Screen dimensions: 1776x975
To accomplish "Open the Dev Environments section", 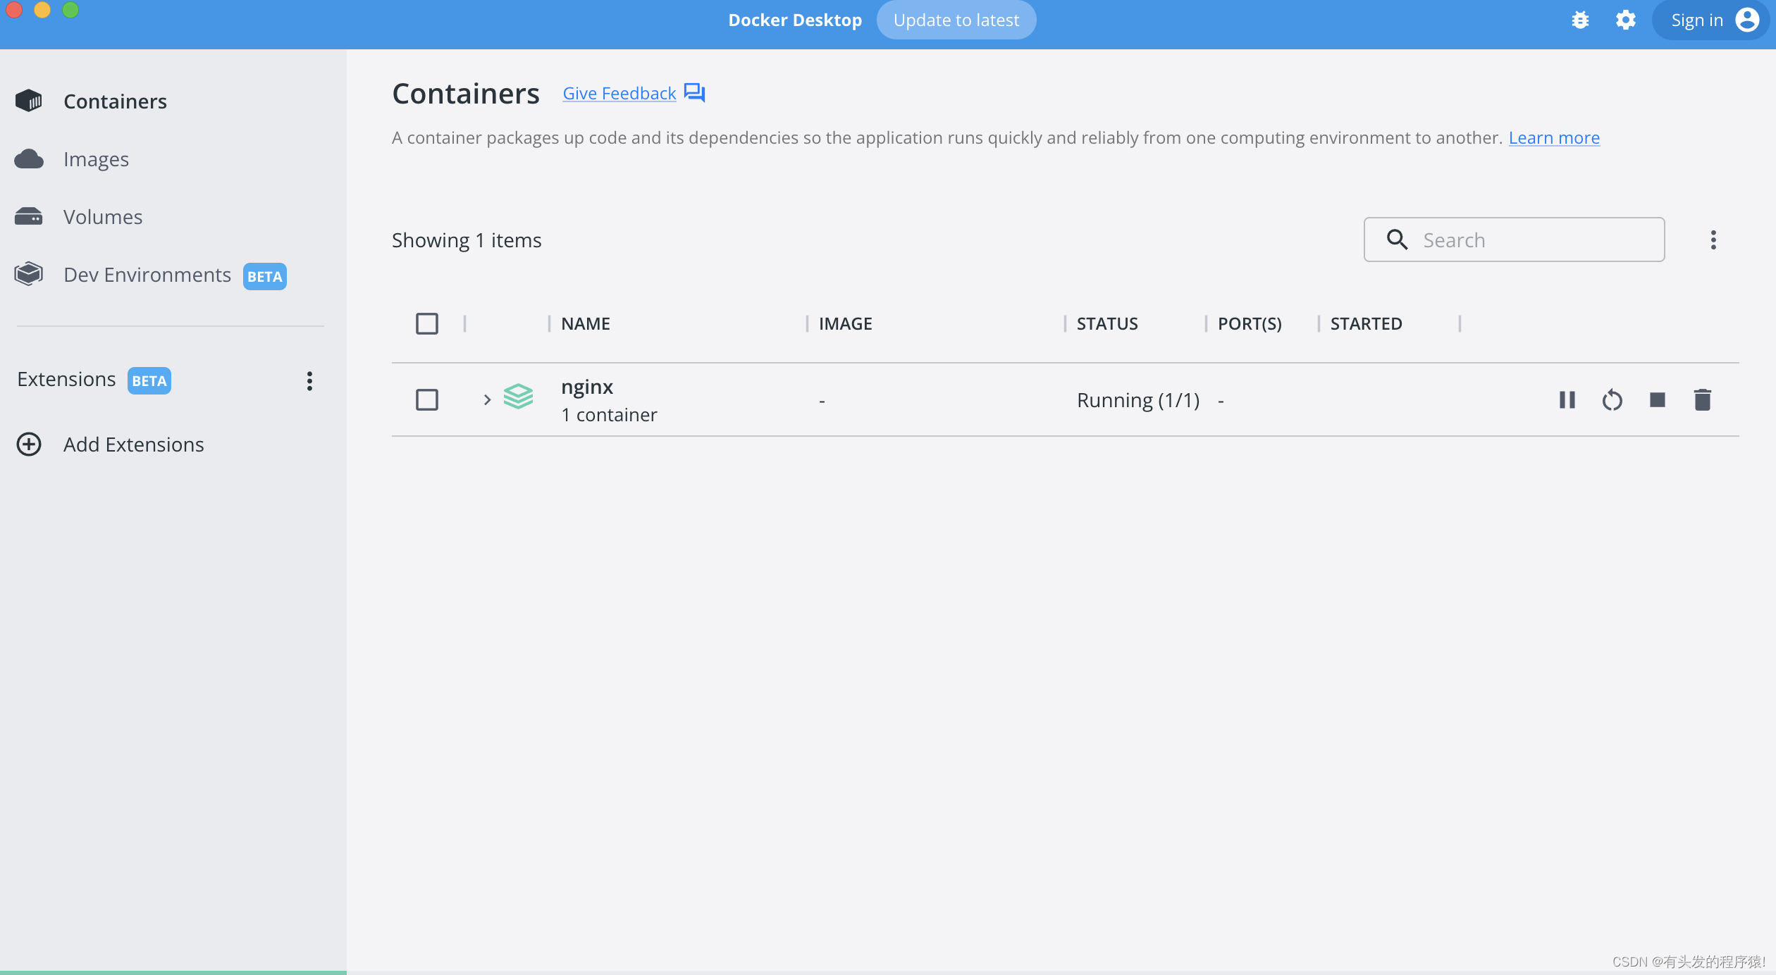I will coord(147,275).
